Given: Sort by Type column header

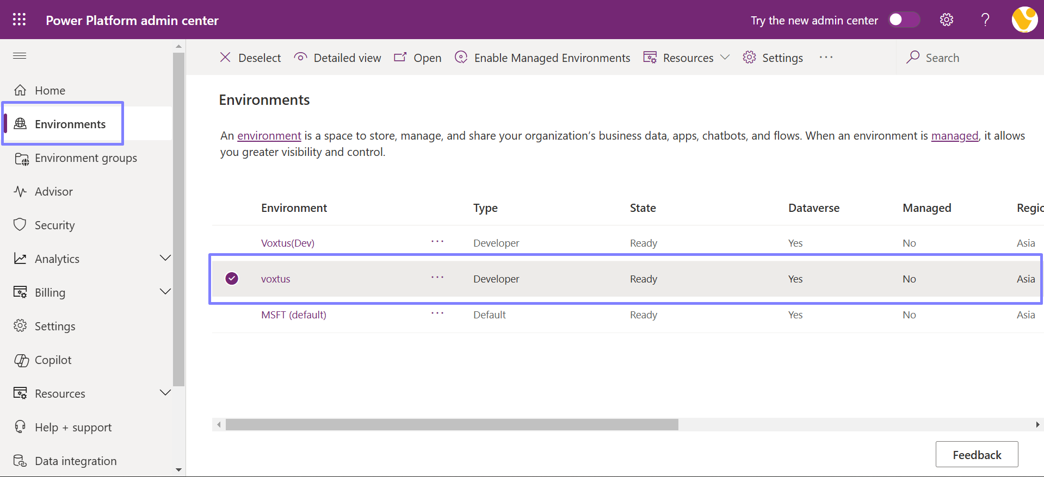Looking at the screenshot, I should click(x=485, y=208).
